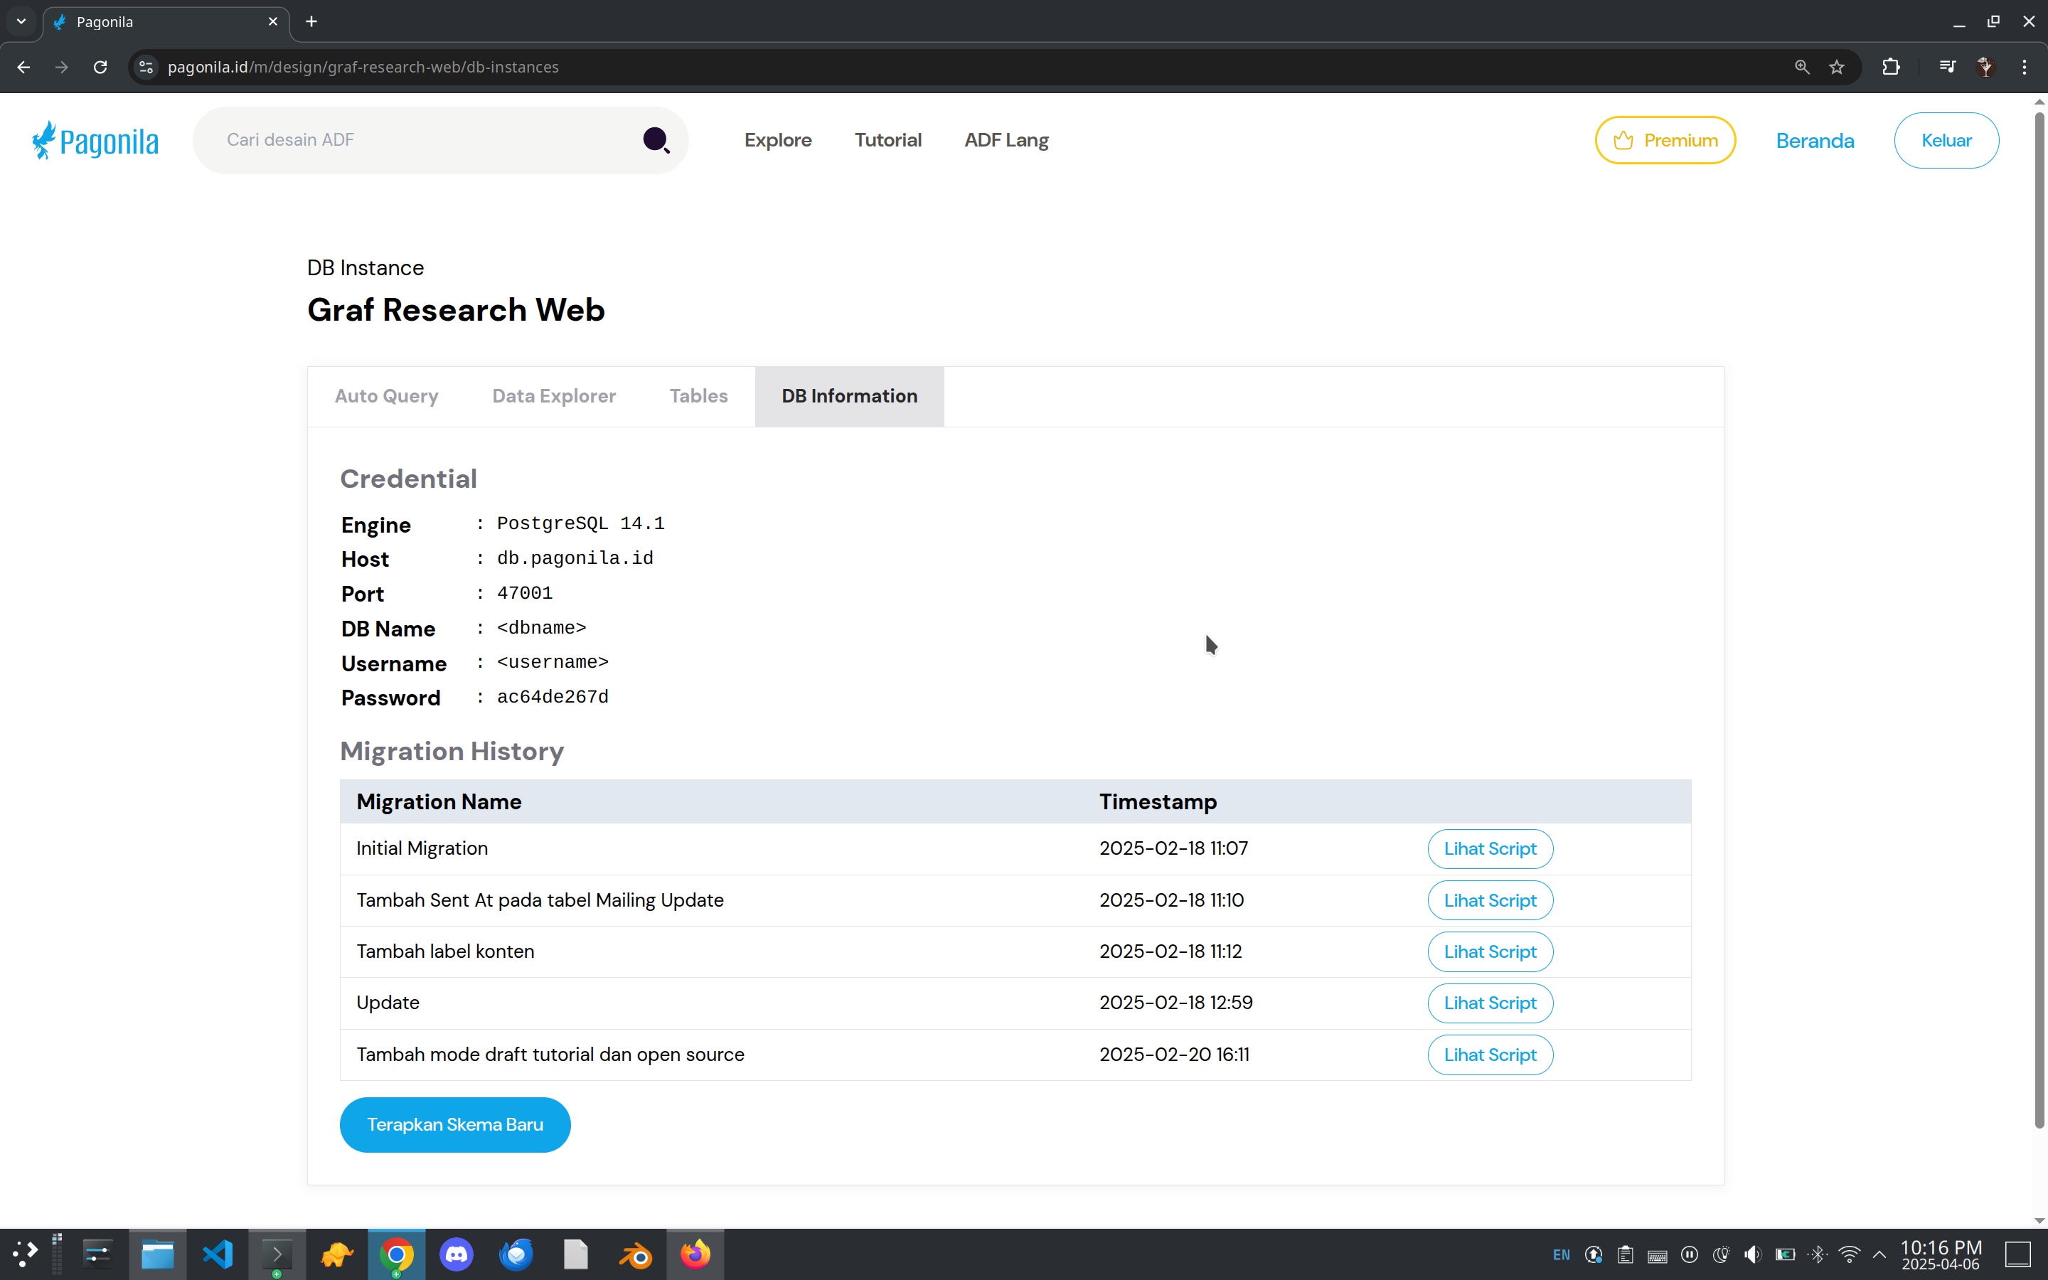Viewport: 2048px width, 1280px height.
Task: Bookmark this page with star icon
Action: click(x=1836, y=67)
